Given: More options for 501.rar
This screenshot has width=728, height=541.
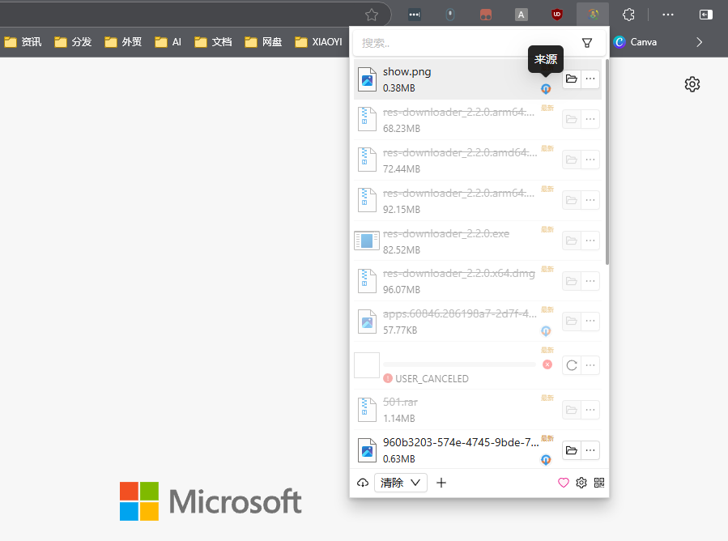Looking at the screenshot, I should (x=590, y=410).
